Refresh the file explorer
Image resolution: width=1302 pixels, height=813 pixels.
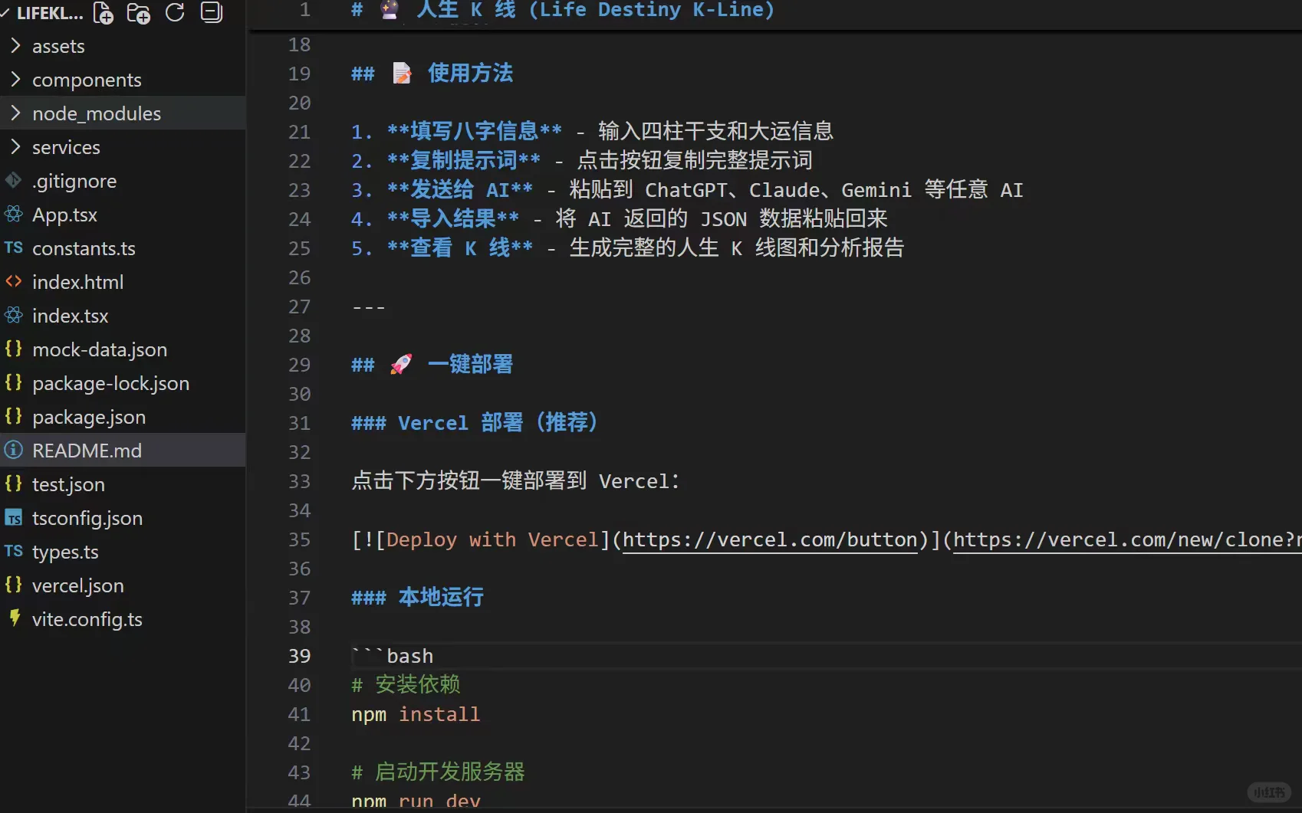[175, 12]
